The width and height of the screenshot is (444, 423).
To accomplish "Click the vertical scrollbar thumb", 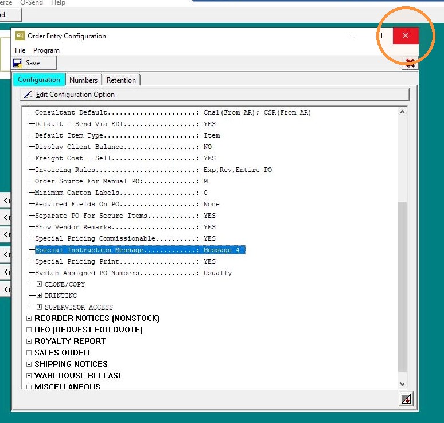I will [x=402, y=287].
